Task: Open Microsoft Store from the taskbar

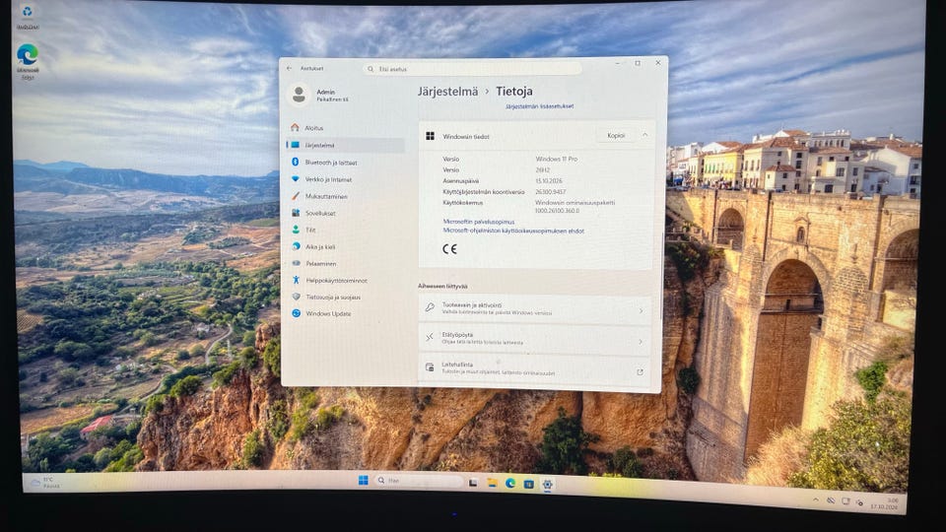Action: [528, 484]
